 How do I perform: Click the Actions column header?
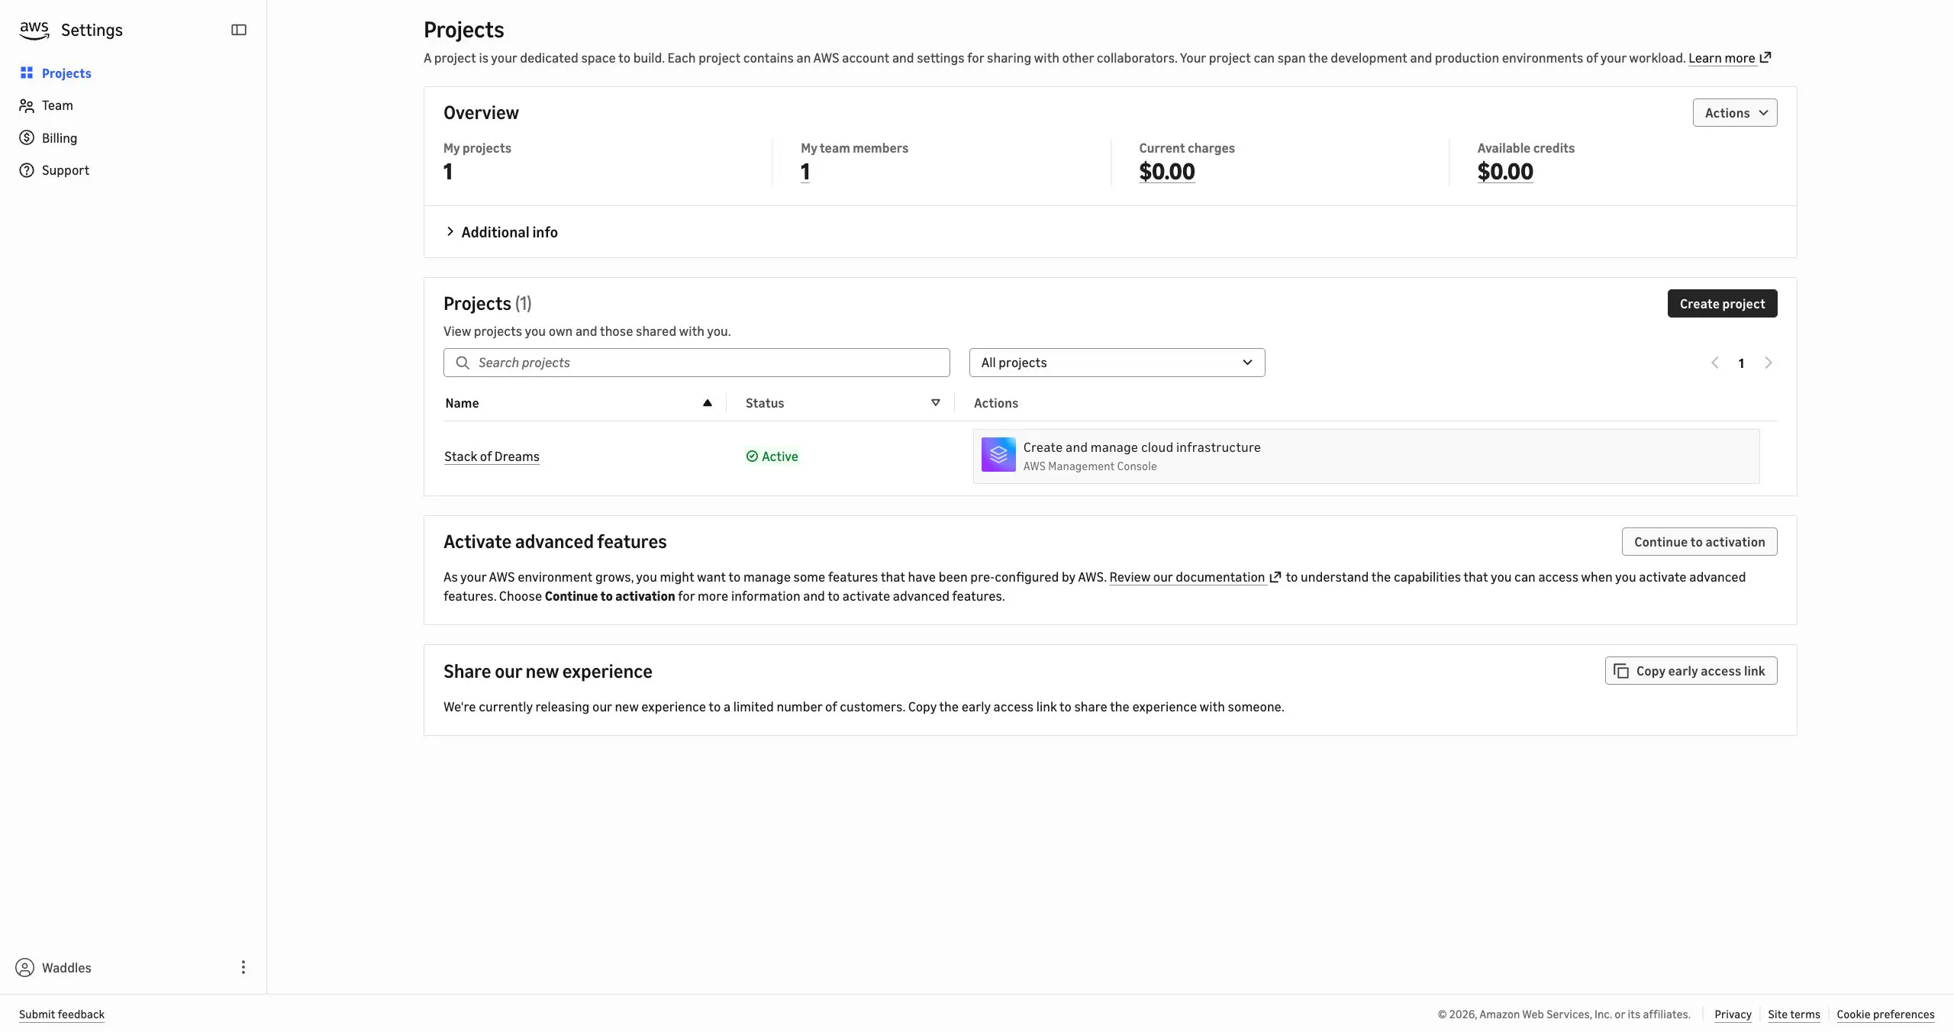pyautogui.click(x=995, y=403)
